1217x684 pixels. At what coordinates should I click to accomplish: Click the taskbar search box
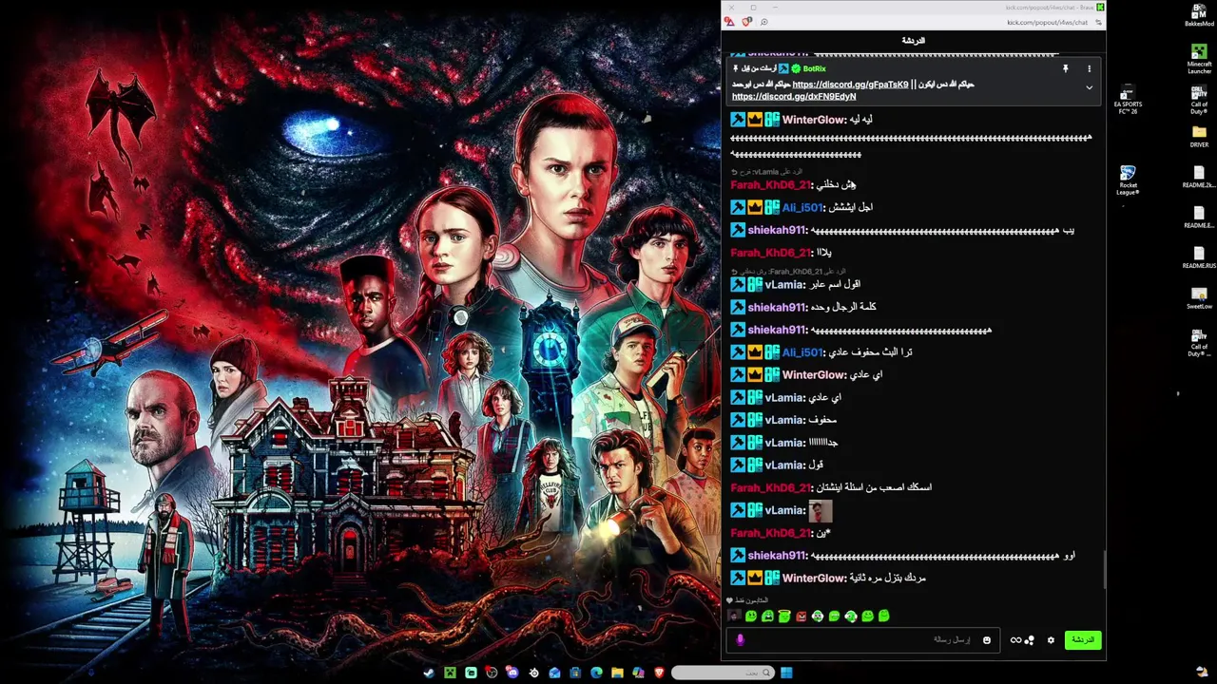(724, 673)
